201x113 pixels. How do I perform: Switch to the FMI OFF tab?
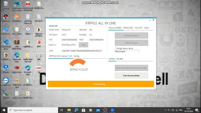coord(139,28)
